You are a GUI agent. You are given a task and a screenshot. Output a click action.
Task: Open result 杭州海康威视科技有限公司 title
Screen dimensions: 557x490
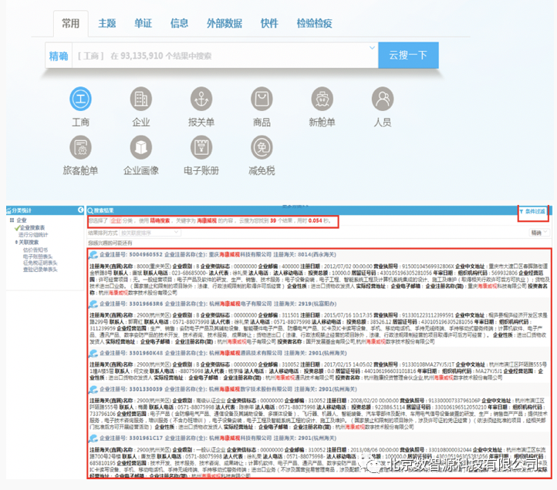click(x=240, y=438)
